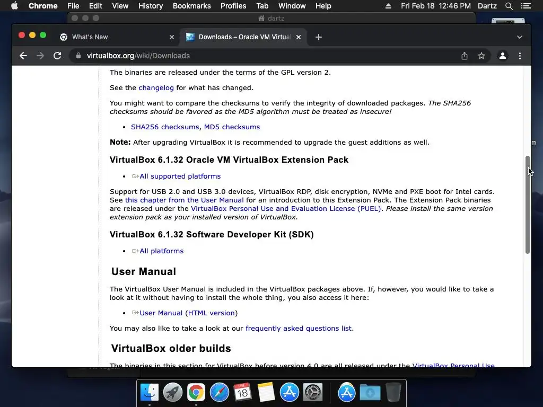
Task: Click the Dartz user name in menu bar
Action: [487, 6]
